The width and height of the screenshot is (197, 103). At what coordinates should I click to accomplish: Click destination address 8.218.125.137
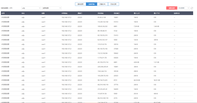coord(102,40)
